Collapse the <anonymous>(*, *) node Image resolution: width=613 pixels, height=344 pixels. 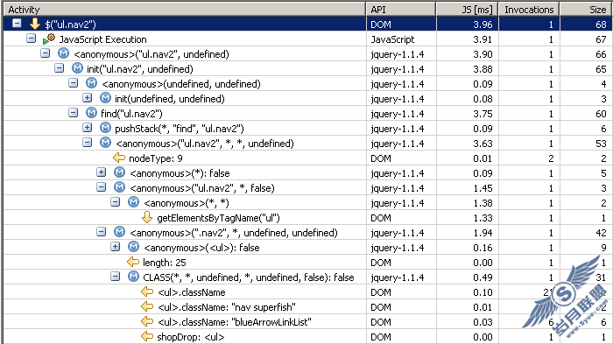pyautogui.click(x=115, y=202)
